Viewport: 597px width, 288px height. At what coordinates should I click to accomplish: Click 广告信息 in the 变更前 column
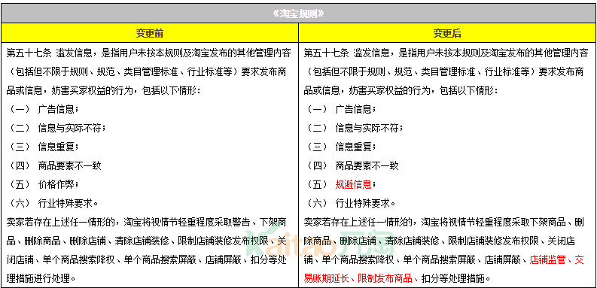[56, 110]
